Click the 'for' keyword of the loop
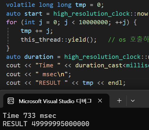 [12, 22]
